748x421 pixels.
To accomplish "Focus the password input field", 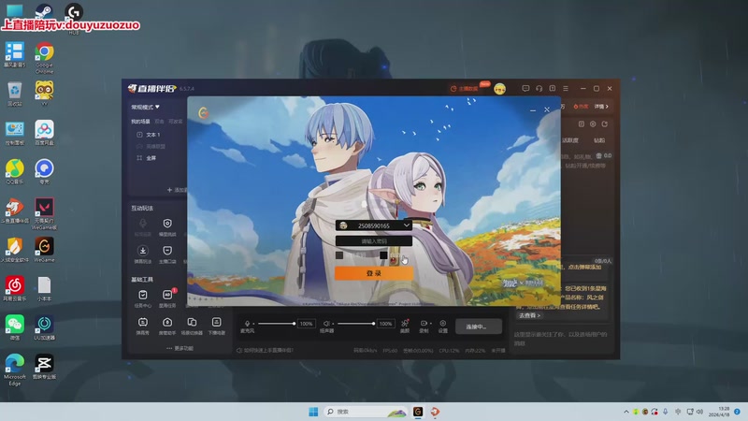I will 373,241.
